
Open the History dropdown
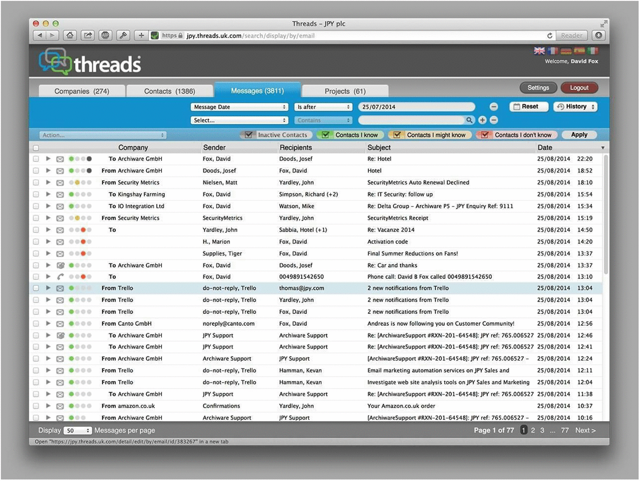pyautogui.click(x=575, y=107)
